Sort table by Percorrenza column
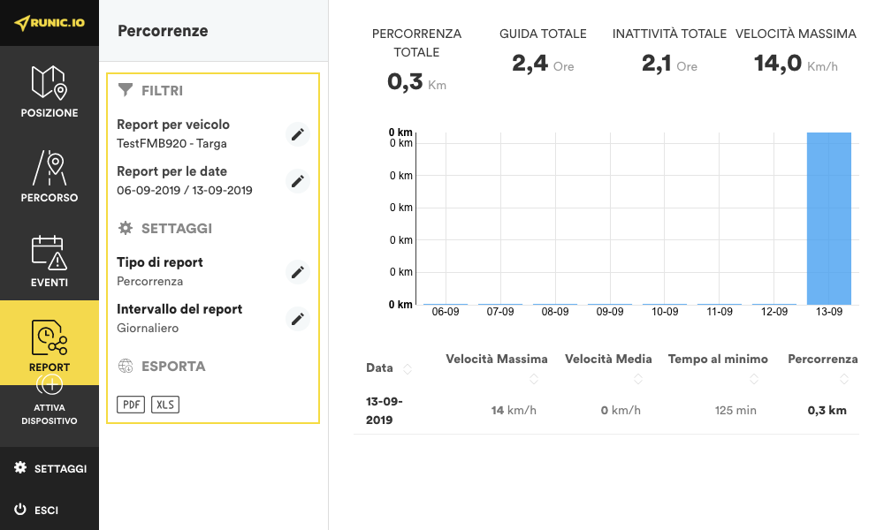Screen dimensions: 884x530 point(844,379)
